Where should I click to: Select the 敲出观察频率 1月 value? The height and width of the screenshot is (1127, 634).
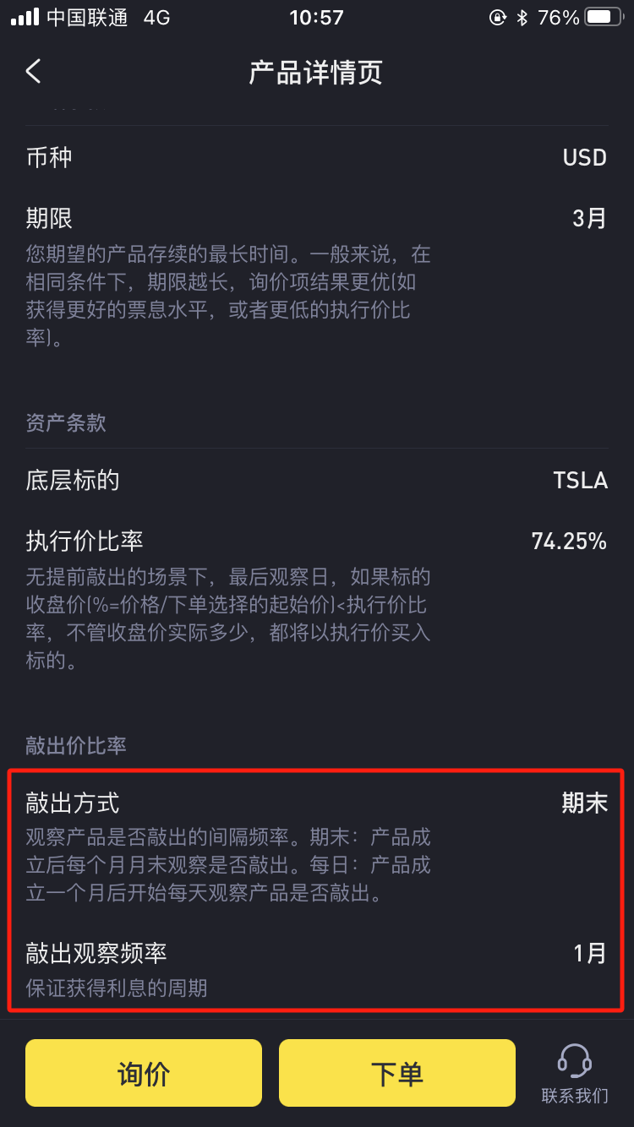point(591,953)
